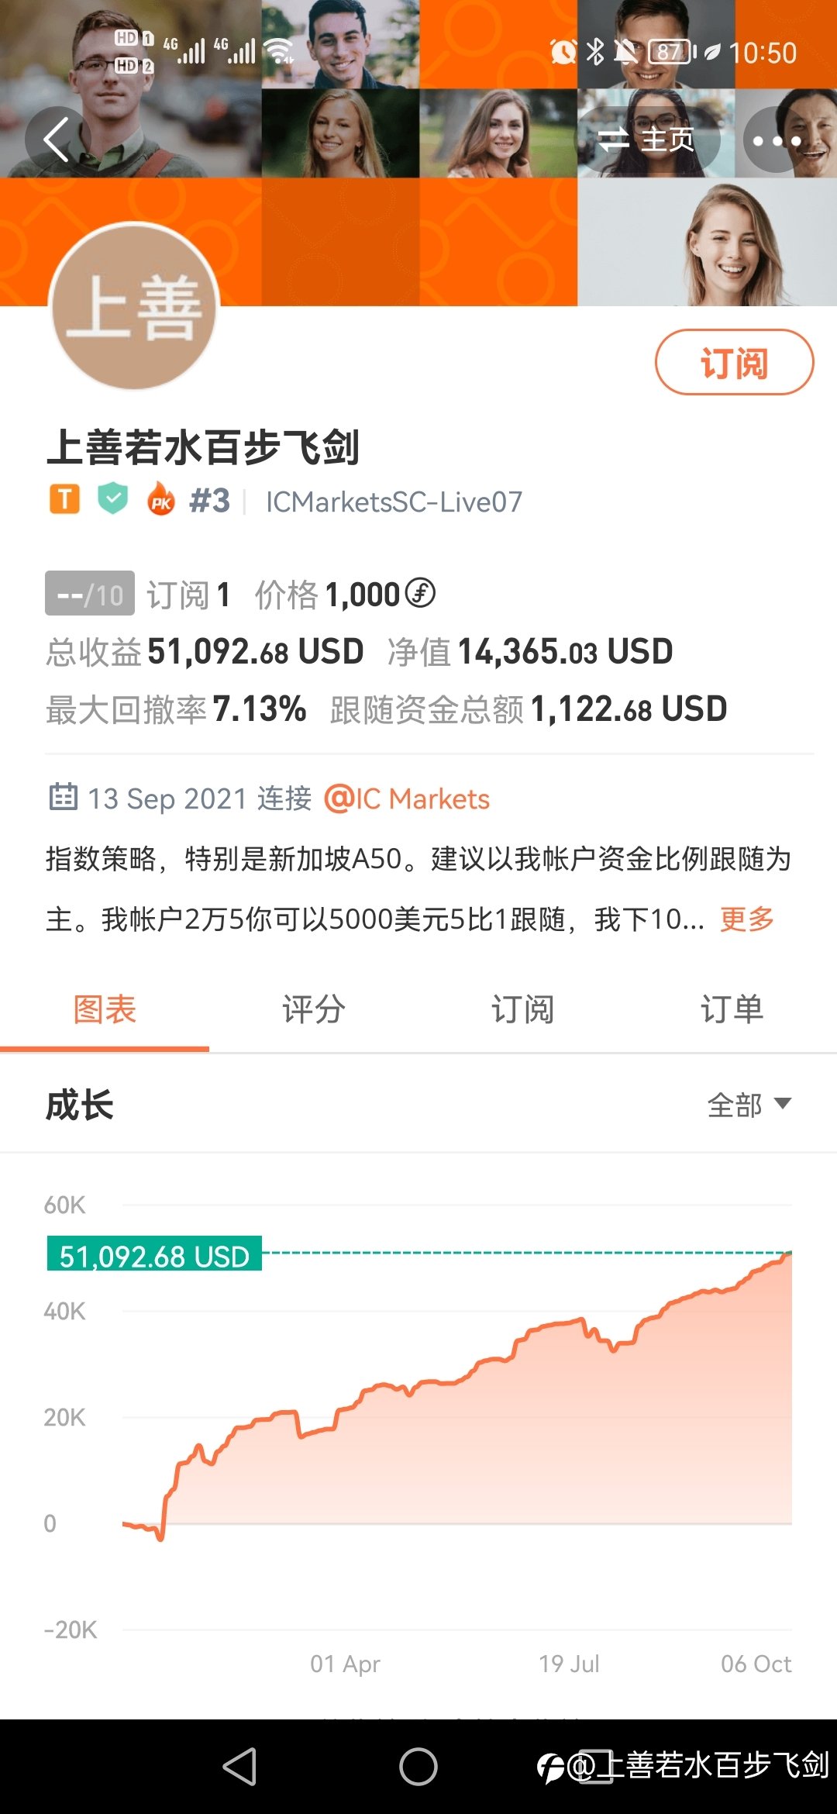The width and height of the screenshot is (837, 1814).
Task: Select the 图表 tab
Action: (x=105, y=1010)
